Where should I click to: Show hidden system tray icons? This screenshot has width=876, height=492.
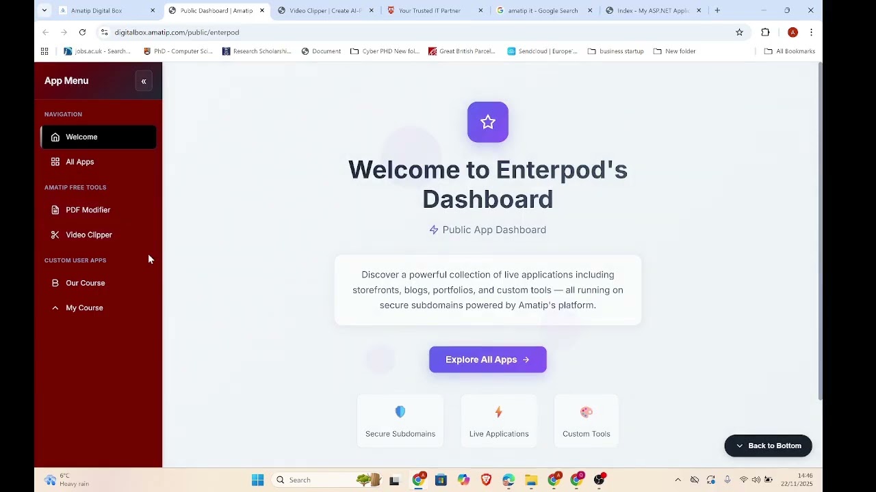click(x=678, y=480)
